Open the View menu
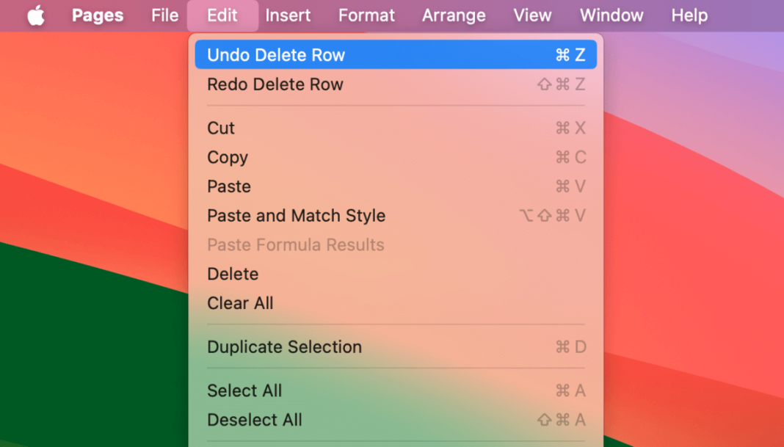 point(532,15)
